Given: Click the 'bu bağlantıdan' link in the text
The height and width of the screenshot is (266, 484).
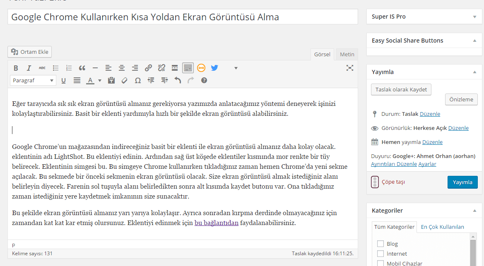Looking at the screenshot, I should [217, 223].
